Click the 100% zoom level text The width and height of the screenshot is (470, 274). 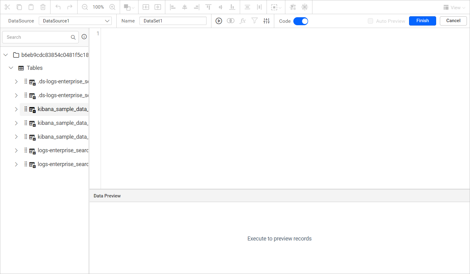click(x=98, y=7)
